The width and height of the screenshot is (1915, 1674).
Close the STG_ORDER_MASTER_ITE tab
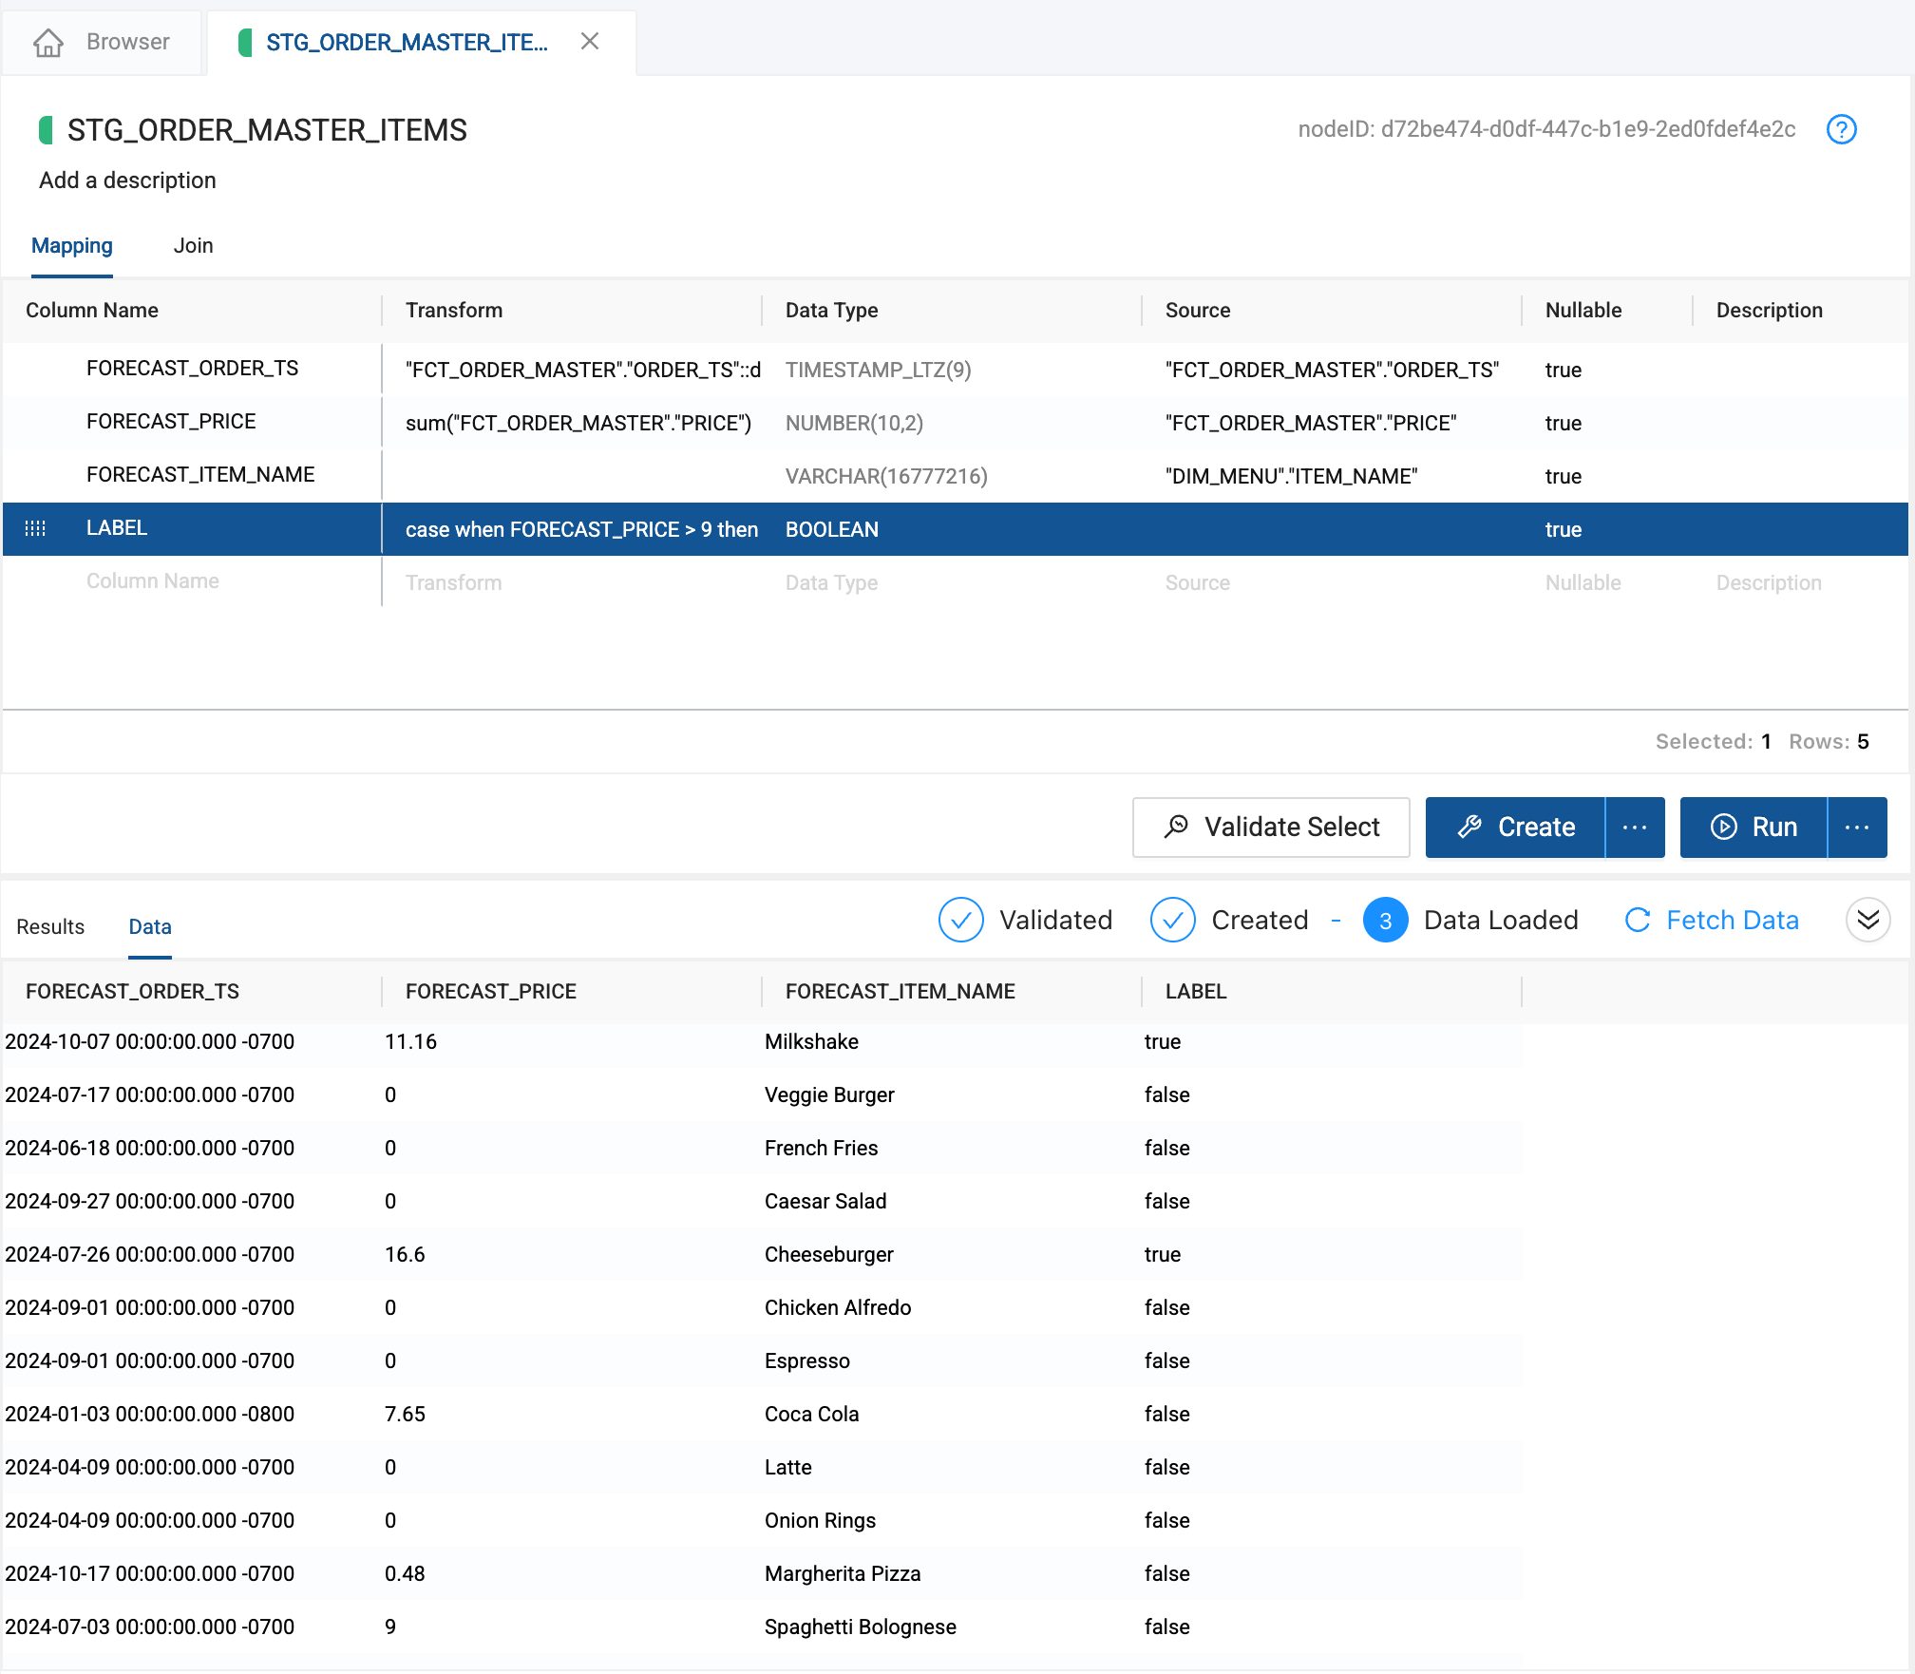pyautogui.click(x=590, y=42)
